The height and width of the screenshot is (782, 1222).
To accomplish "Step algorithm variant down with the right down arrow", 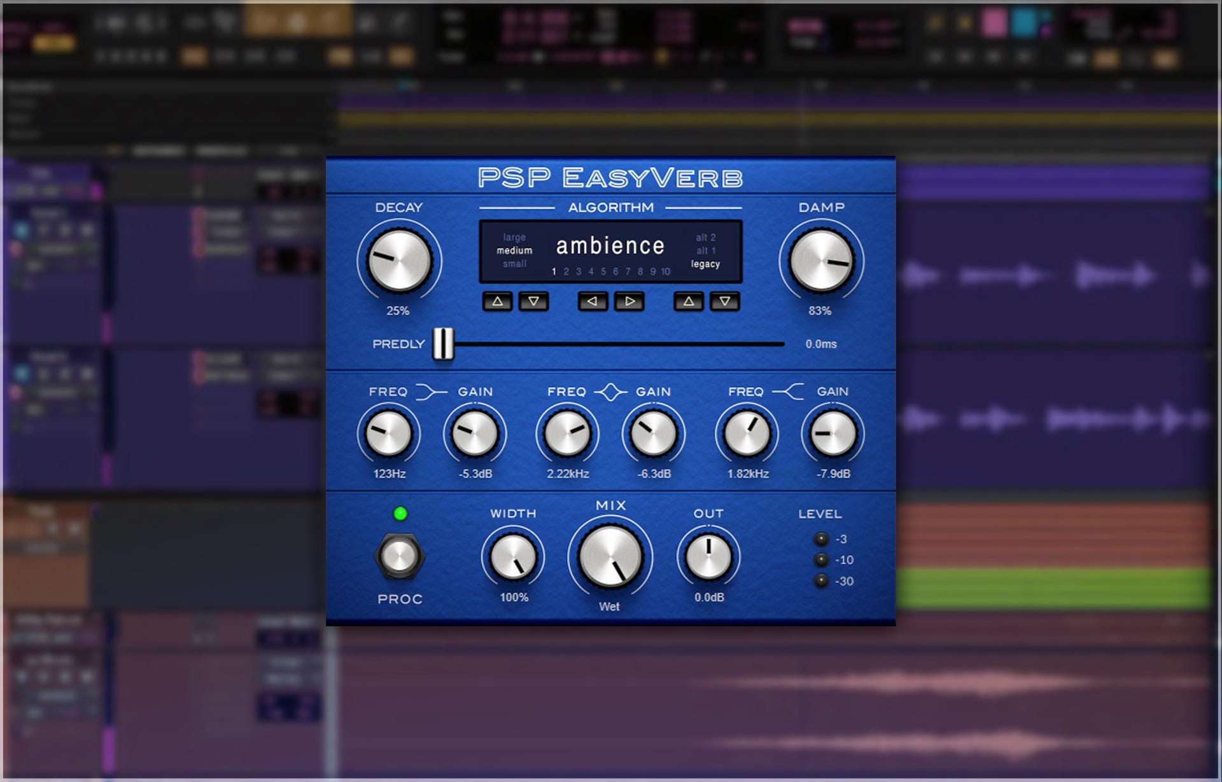I will pos(725,301).
